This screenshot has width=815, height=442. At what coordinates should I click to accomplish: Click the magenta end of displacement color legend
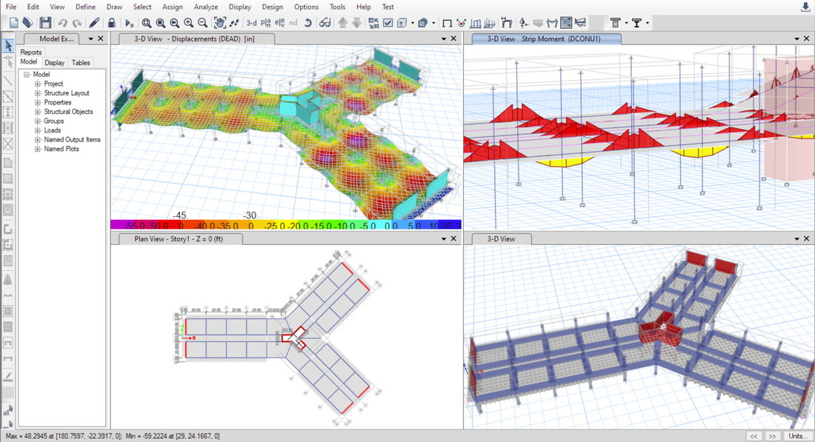pyautogui.click(x=116, y=224)
